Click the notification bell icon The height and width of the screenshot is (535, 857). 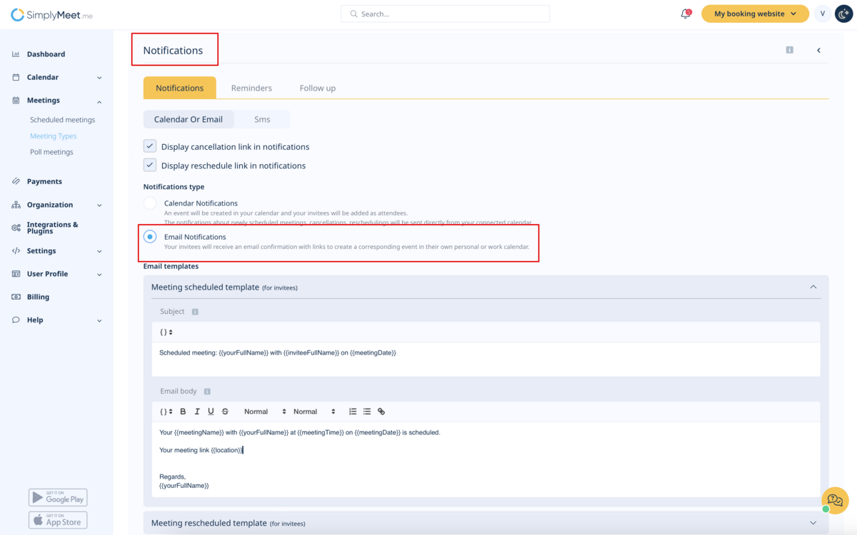point(686,14)
